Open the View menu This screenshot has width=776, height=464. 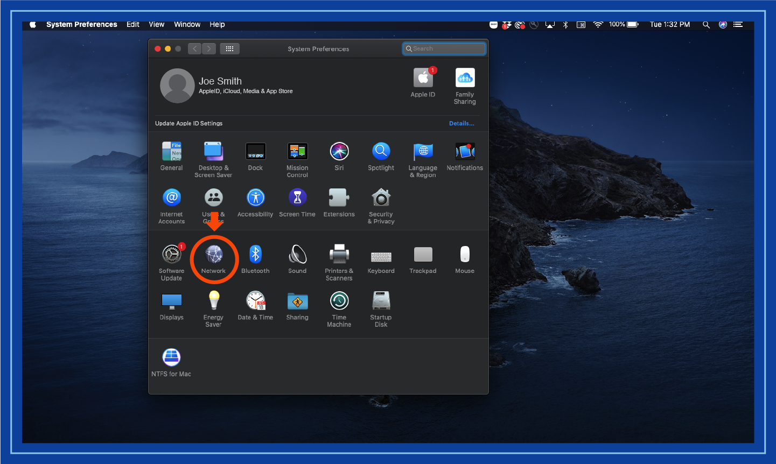(x=156, y=25)
